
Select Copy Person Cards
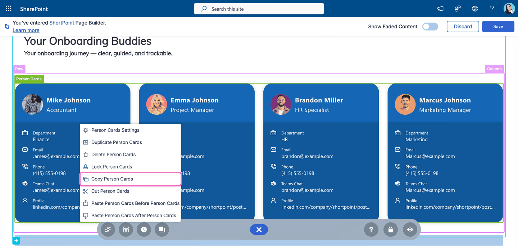[130, 179]
